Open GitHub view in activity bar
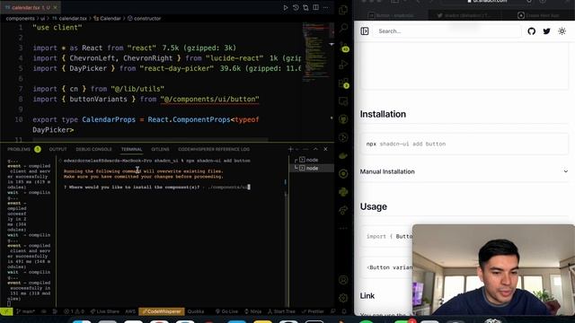This screenshot has height=323, width=575. pos(343,119)
